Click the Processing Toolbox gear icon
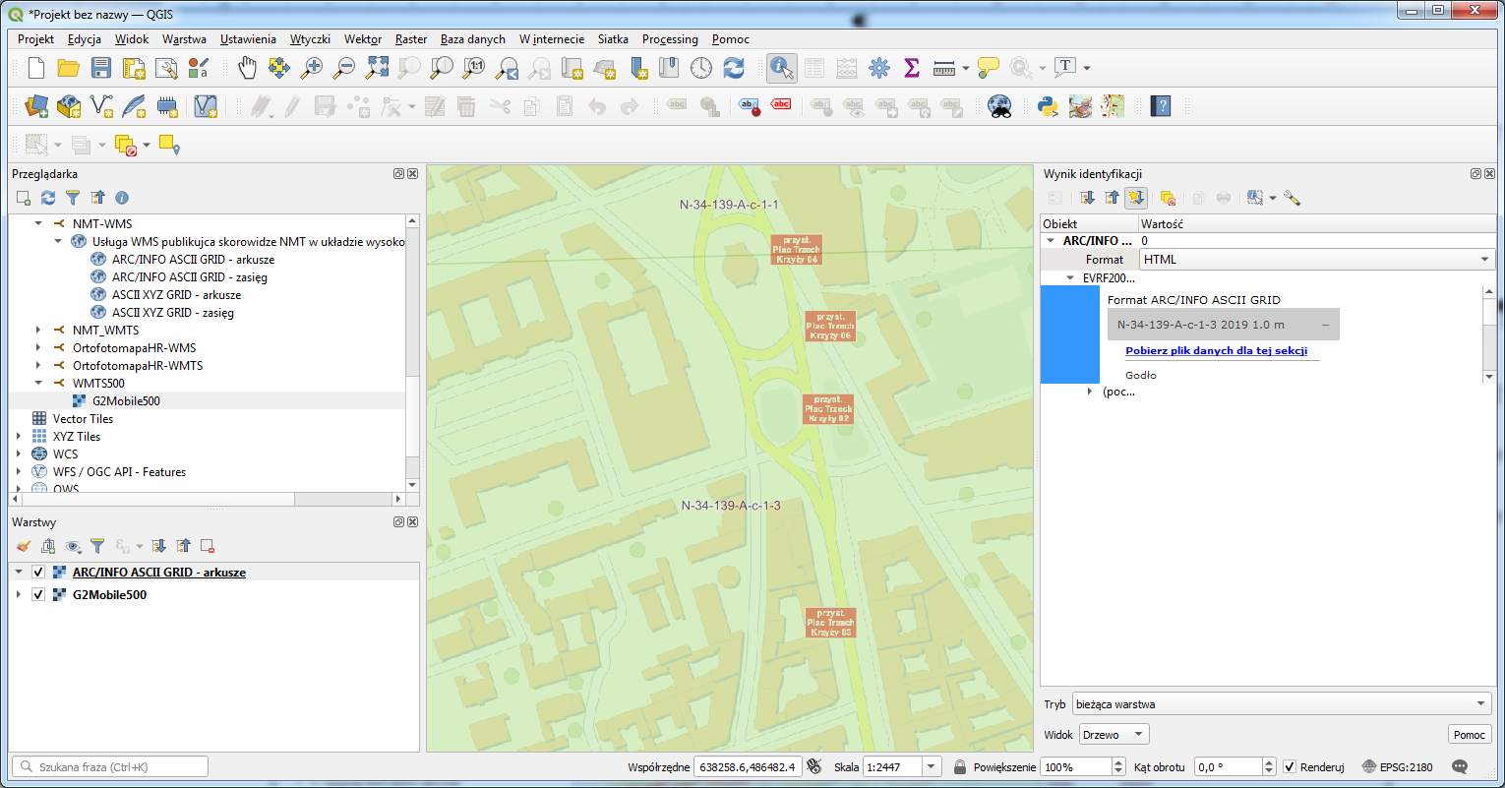Viewport: 1505px width, 788px height. (x=879, y=68)
